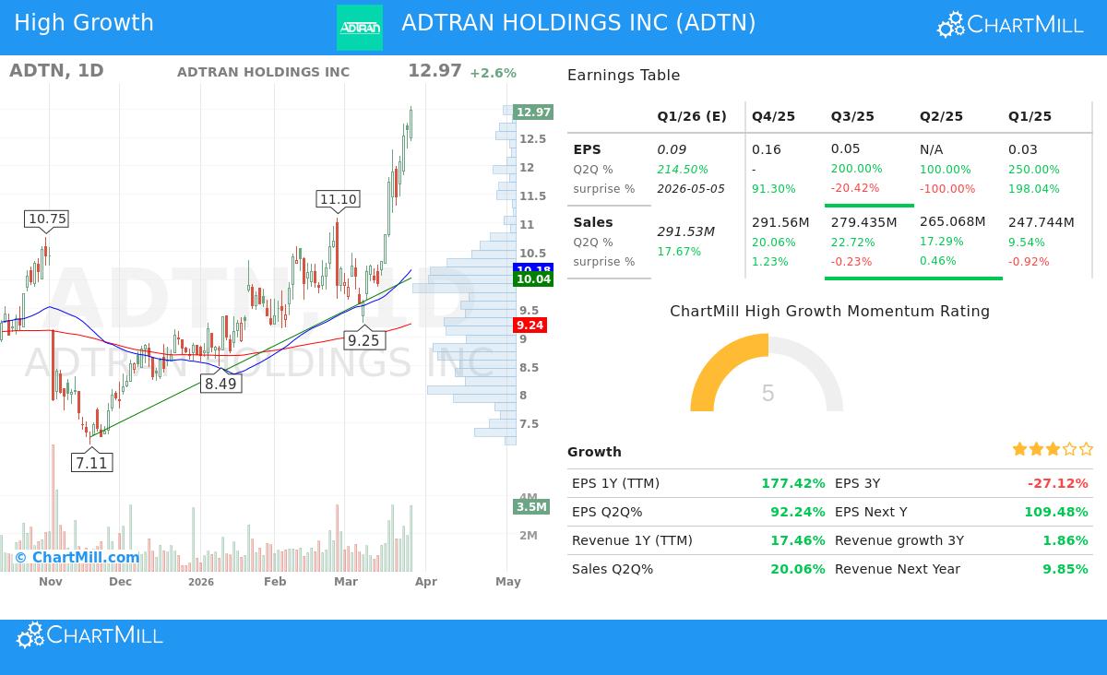The height and width of the screenshot is (675, 1107).
Task: Expand the EPS row in Earnings Table
Action: point(588,149)
